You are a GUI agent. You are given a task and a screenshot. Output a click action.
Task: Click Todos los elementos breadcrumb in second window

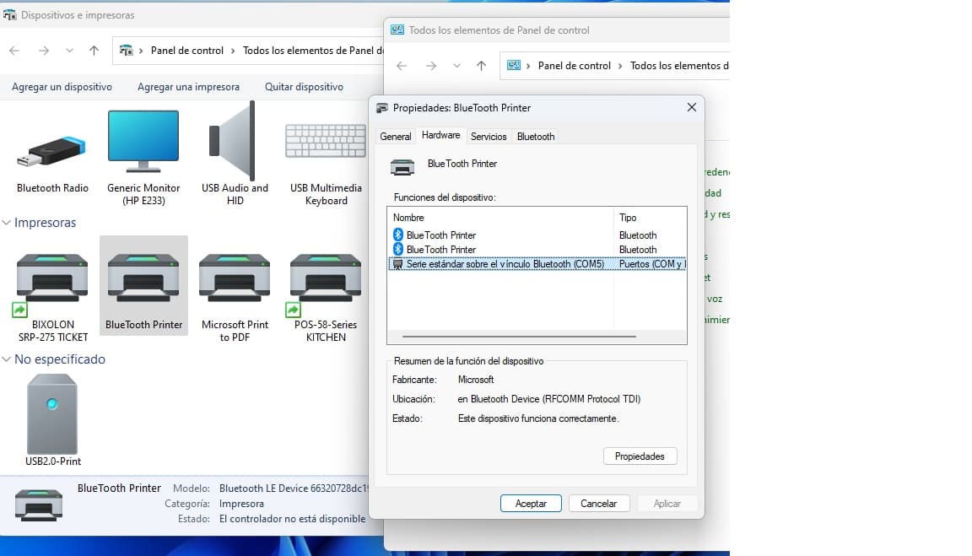point(679,66)
